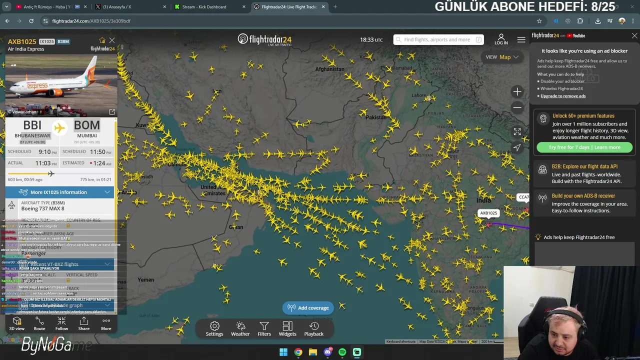This screenshot has height=360, width=640.
Task: Click the AXB1025 map label
Action: coord(488,213)
